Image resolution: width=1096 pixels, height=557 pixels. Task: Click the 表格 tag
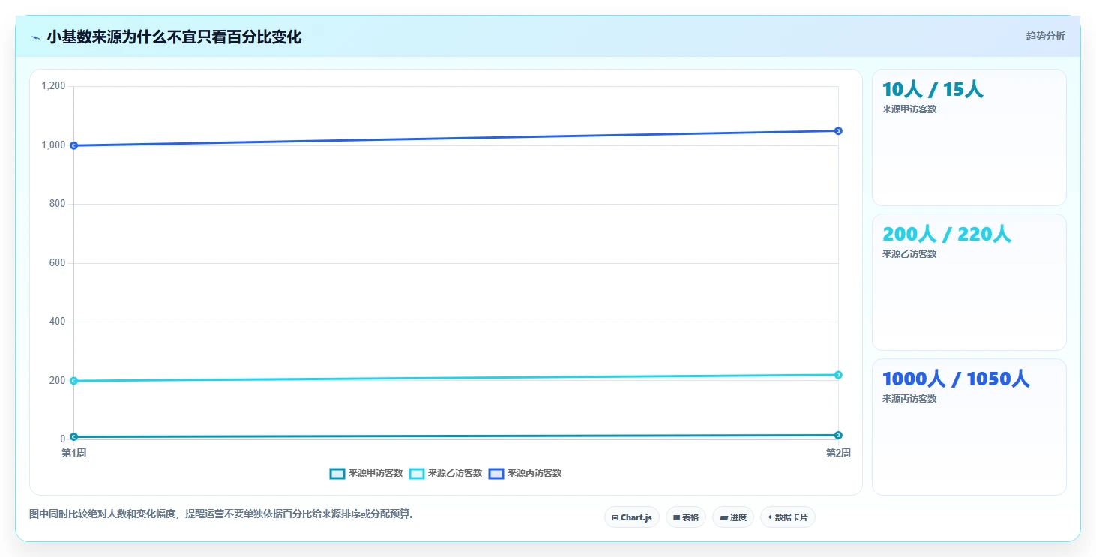(x=686, y=517)
